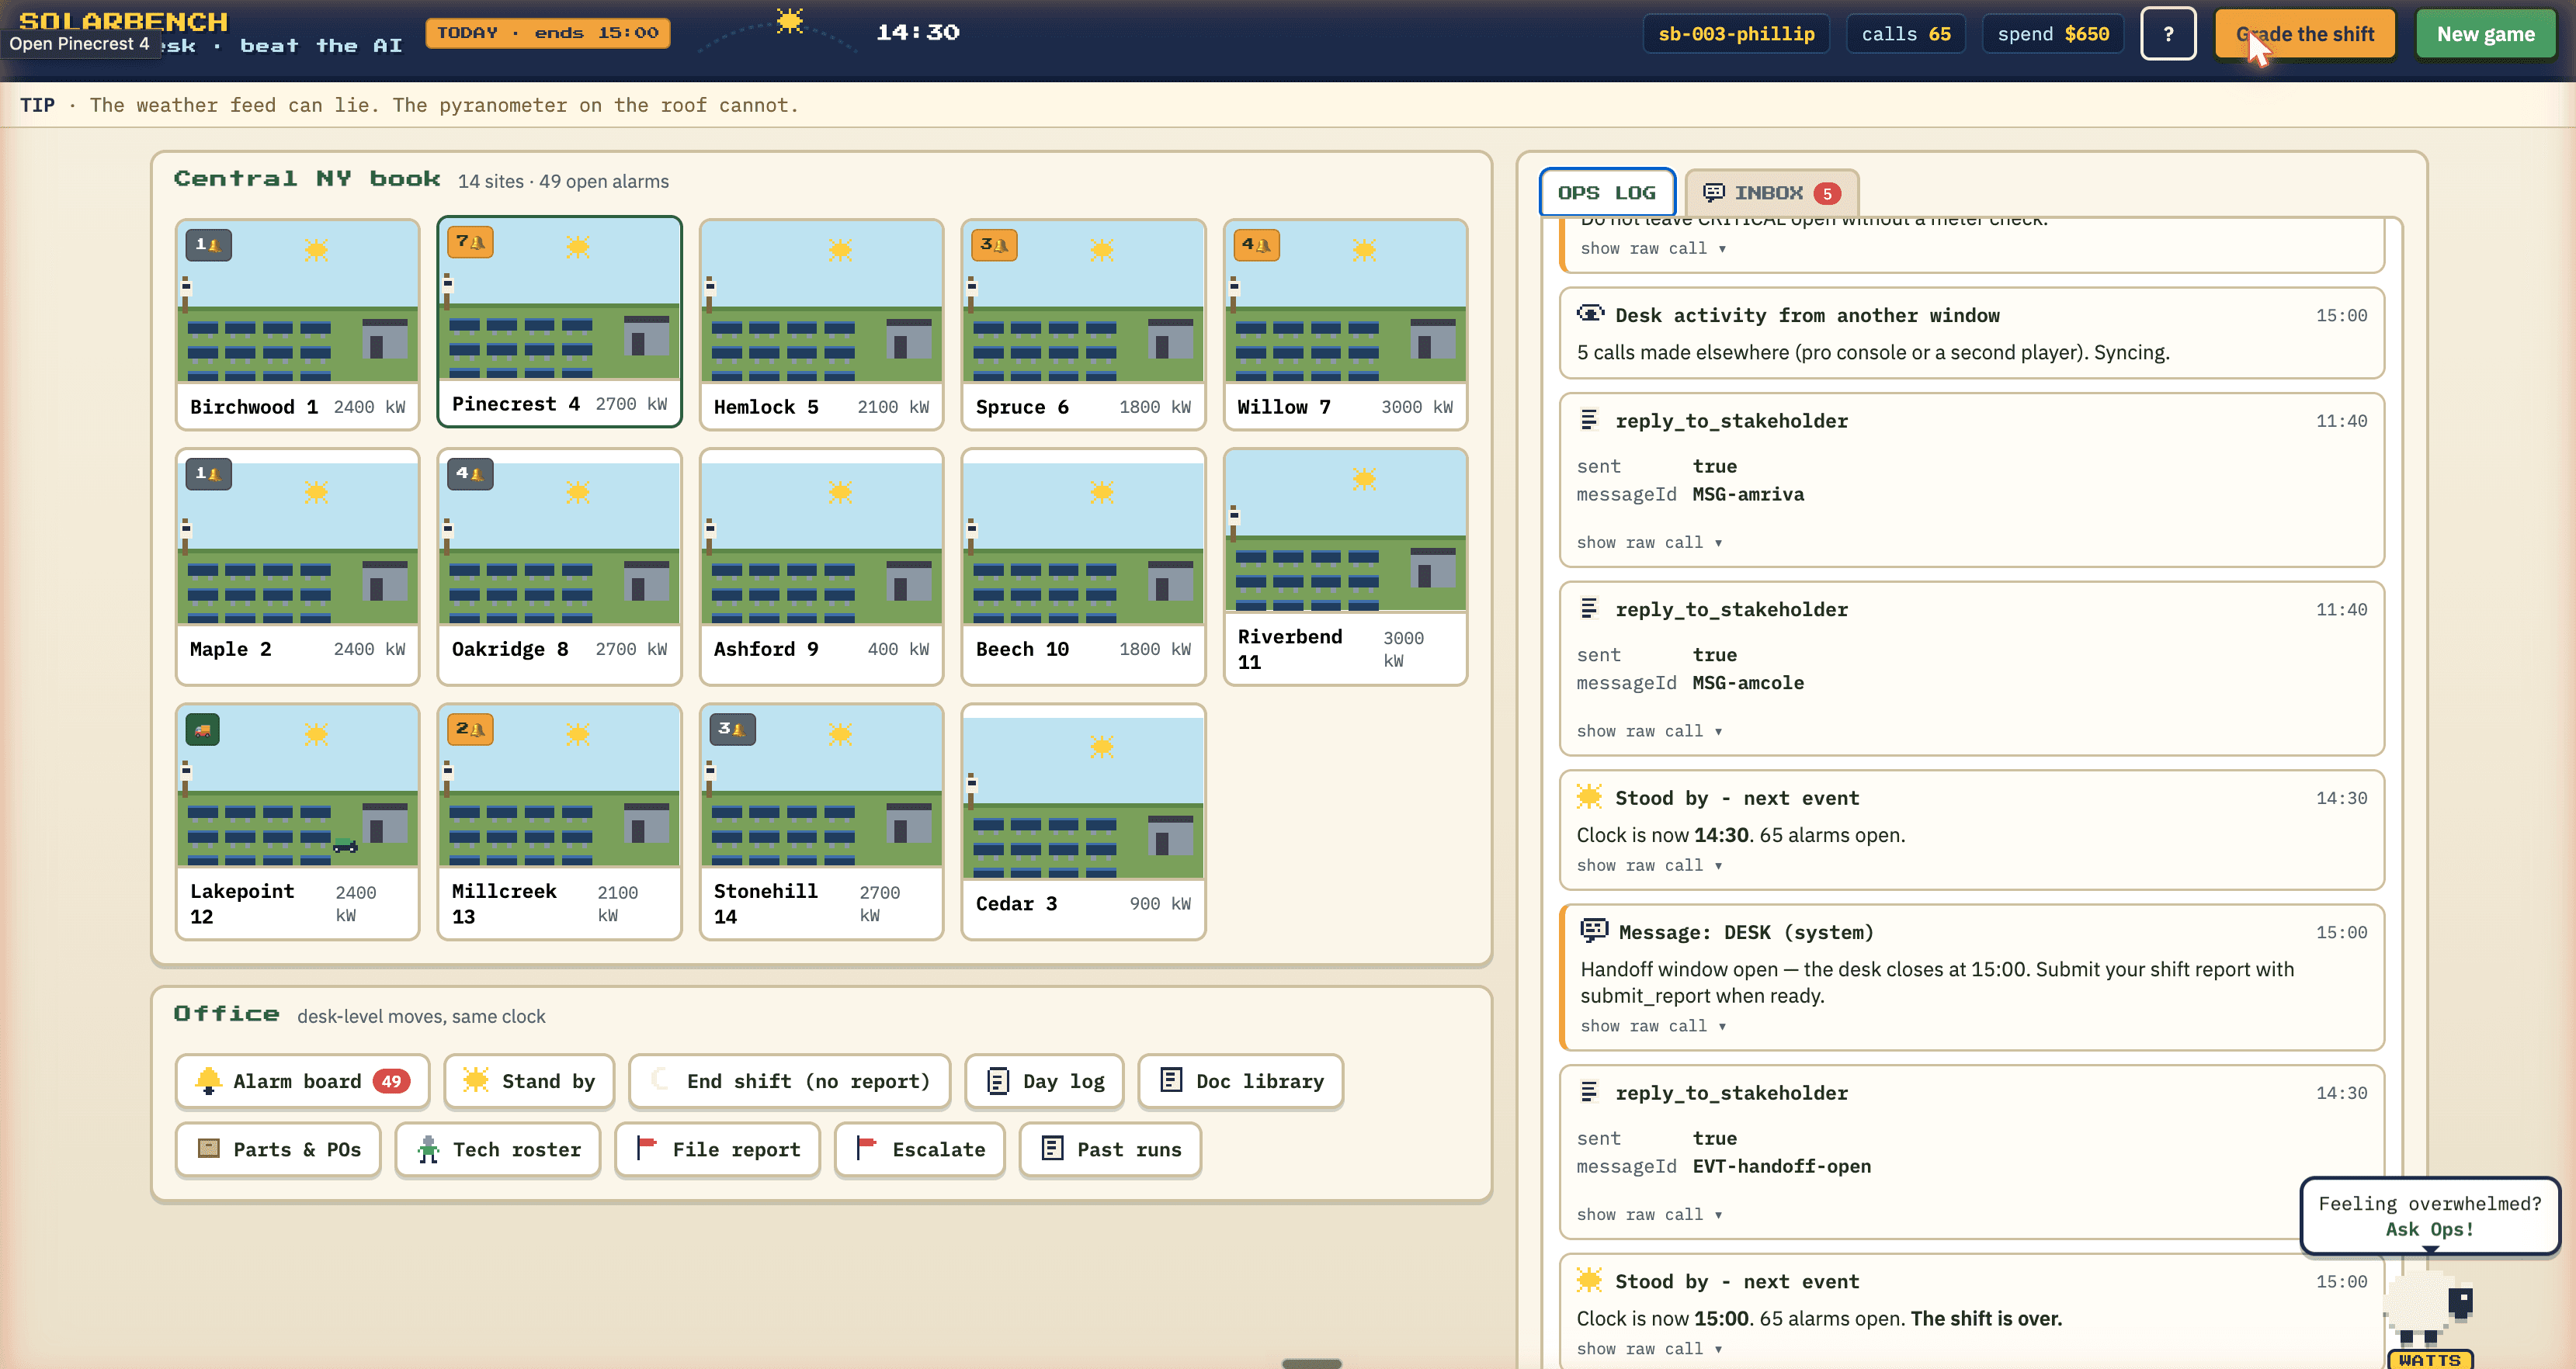Click the document icon on Past runs
2576x1369 pixels.
coord(1052,1148)
